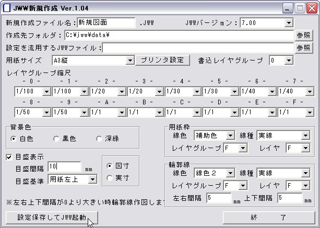
Task: Expand the layer group D scale dropdown
Action: pos(234,112)
